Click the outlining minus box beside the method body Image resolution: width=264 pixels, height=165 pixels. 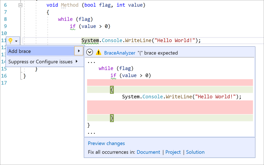[20, 5]
